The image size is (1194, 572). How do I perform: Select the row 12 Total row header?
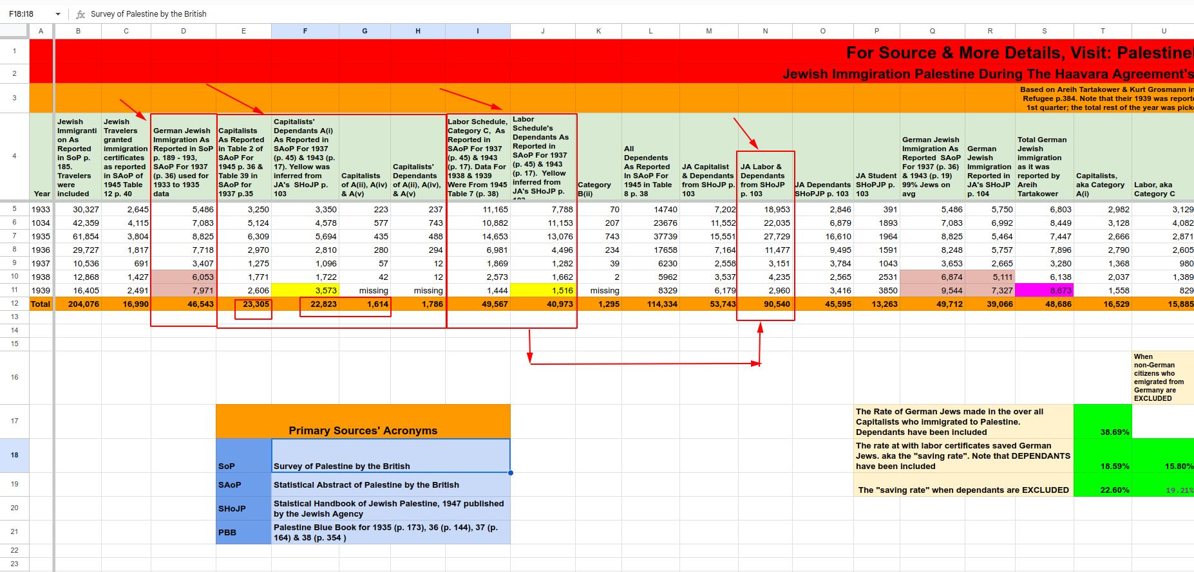coord(14,304)
